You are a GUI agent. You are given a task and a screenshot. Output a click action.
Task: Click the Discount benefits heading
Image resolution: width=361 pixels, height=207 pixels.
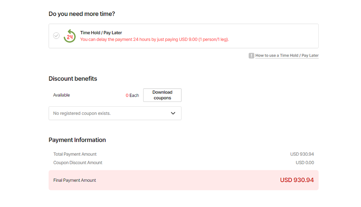pyautogui.click(x=73, y=79)
